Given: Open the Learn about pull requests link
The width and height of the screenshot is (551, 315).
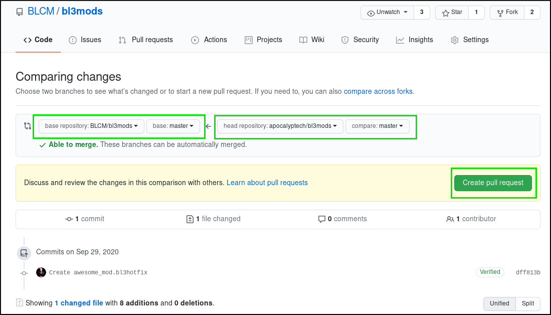Looking at the screenshot, I should pos(267,183).
